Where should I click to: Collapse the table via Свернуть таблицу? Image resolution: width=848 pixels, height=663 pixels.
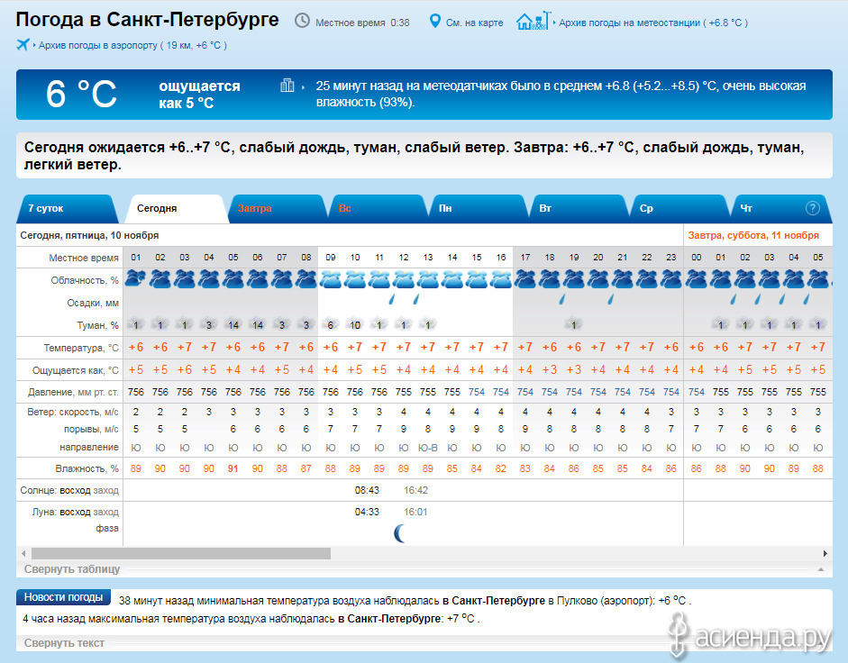pos(72,569)
